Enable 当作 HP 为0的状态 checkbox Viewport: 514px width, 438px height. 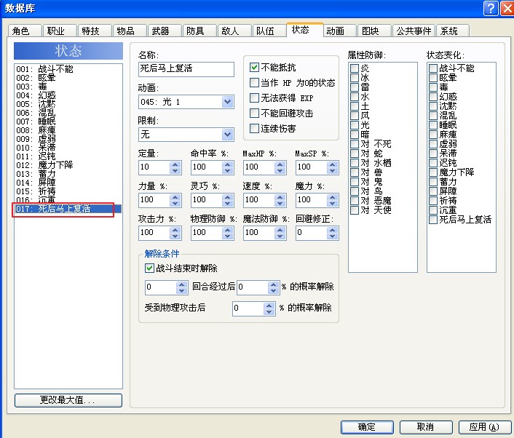click(254, 82)
